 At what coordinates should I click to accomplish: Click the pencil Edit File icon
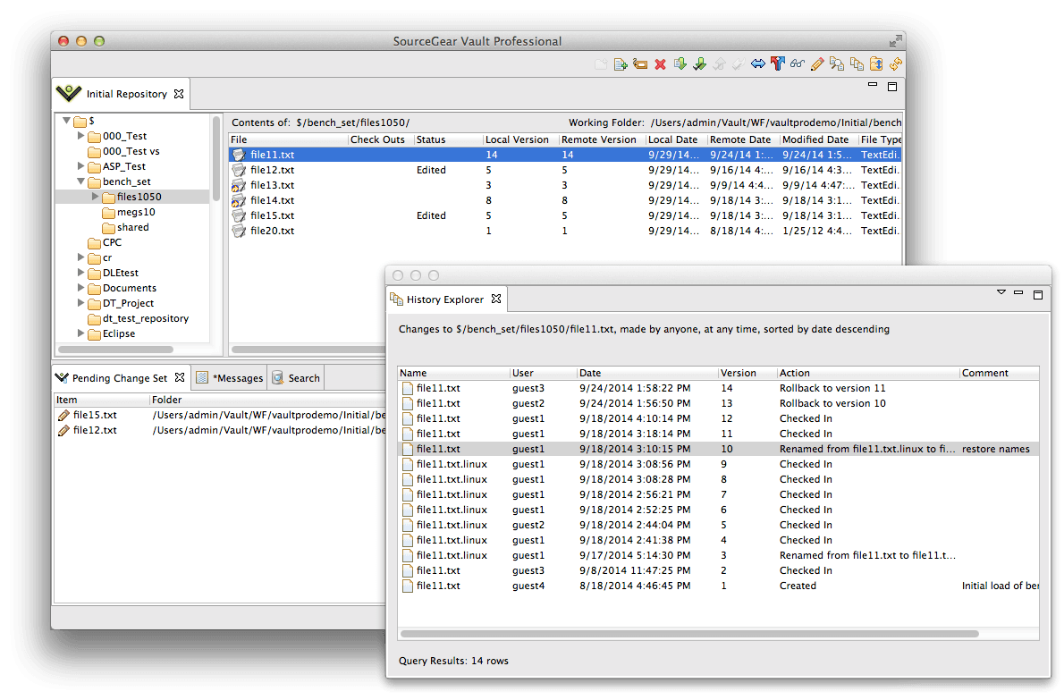(x=817, y=63)
